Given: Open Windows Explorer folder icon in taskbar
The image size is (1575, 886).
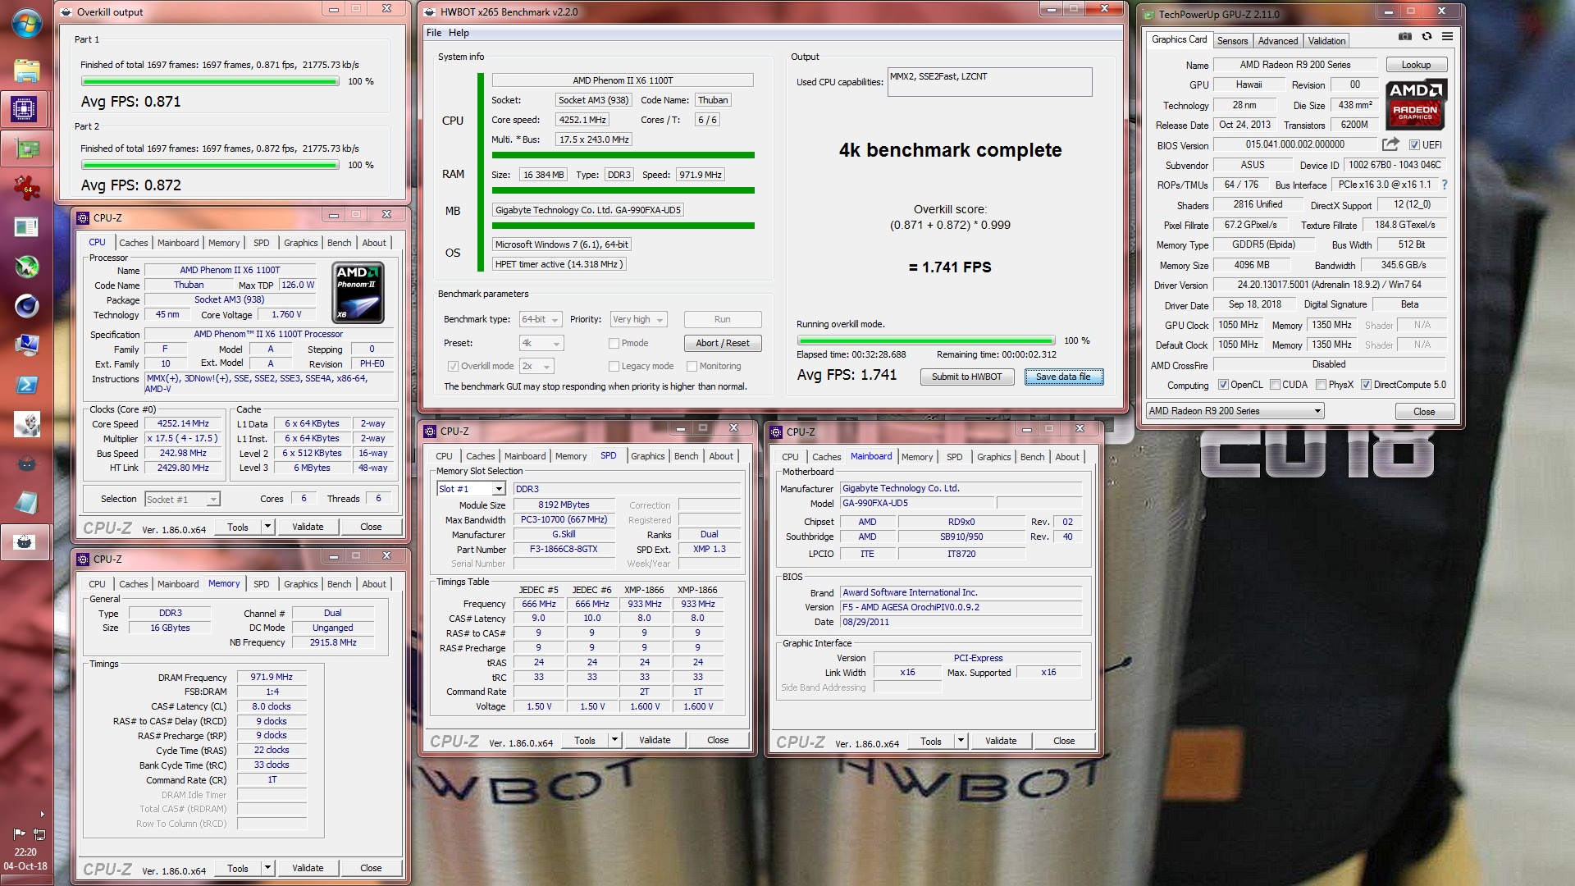Looking at the screenshot, I should click(26, 70).
